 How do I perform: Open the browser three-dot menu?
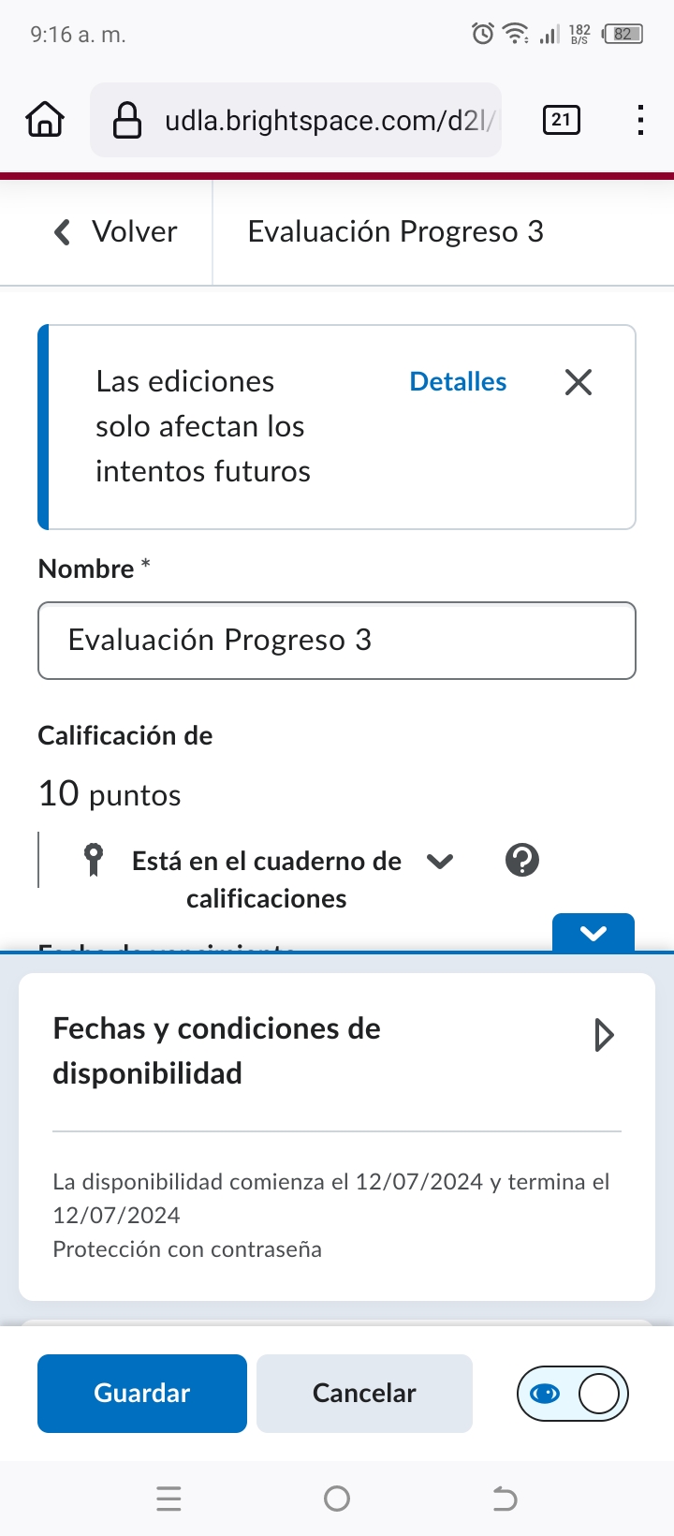(x=640, y=120)
